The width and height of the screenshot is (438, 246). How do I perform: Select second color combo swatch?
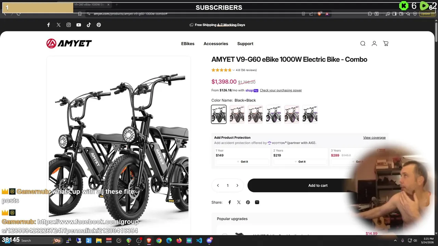(237, 114)
